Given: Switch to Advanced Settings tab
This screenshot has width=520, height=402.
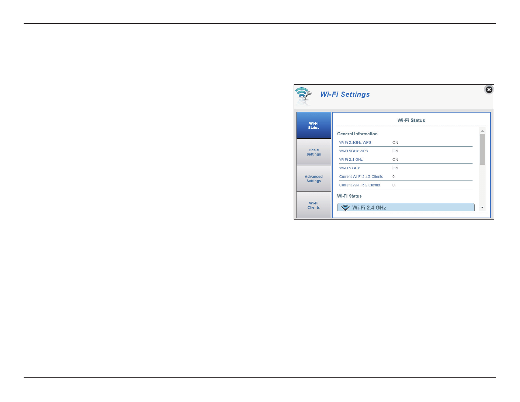Looking at the screenshot, I should point(314,179).
